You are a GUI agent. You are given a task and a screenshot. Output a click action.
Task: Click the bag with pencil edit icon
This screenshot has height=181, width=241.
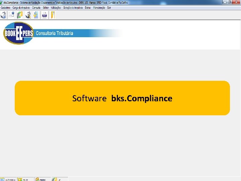point(28,15)
